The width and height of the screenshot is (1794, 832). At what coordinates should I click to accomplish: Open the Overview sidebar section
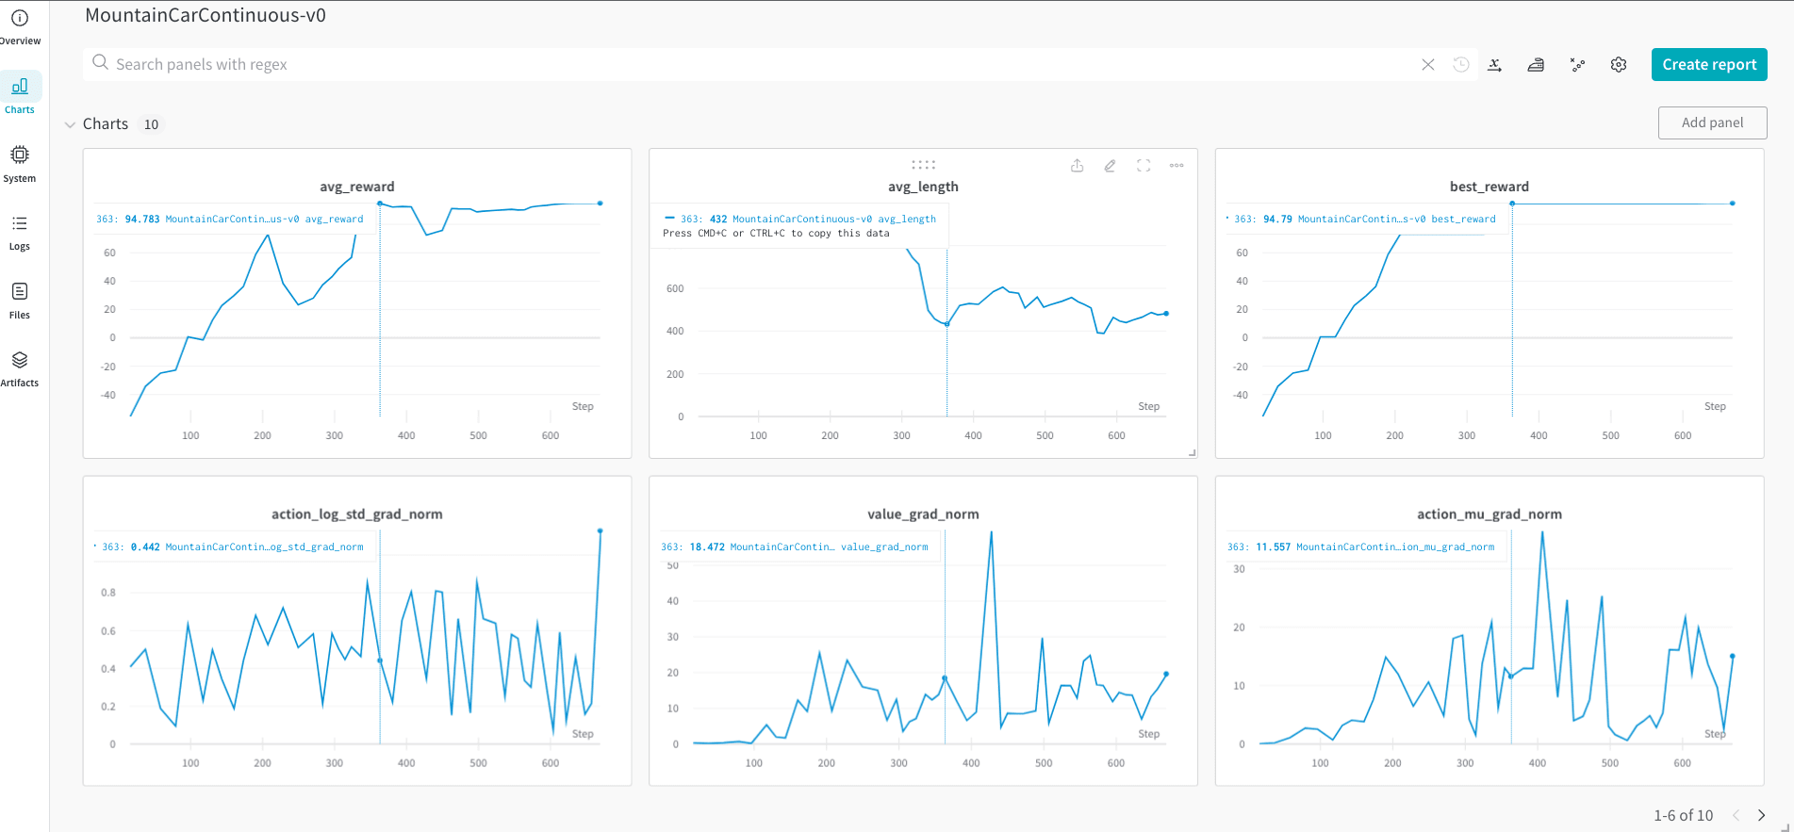20,27
